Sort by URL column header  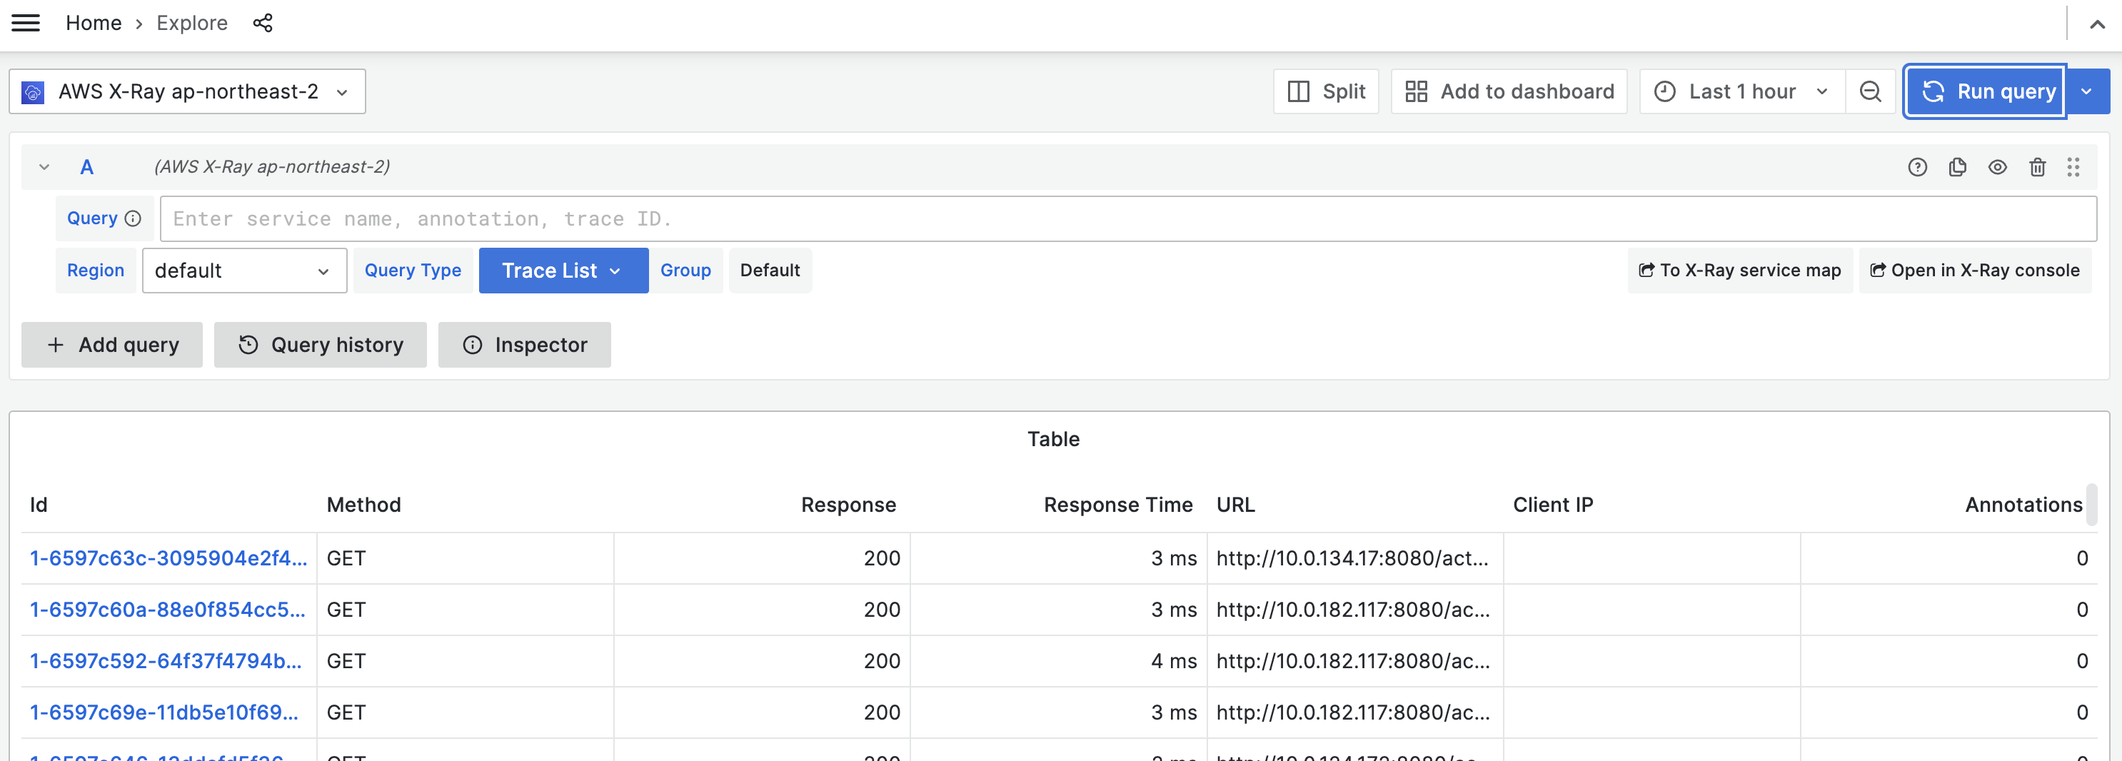(1236, 505)
